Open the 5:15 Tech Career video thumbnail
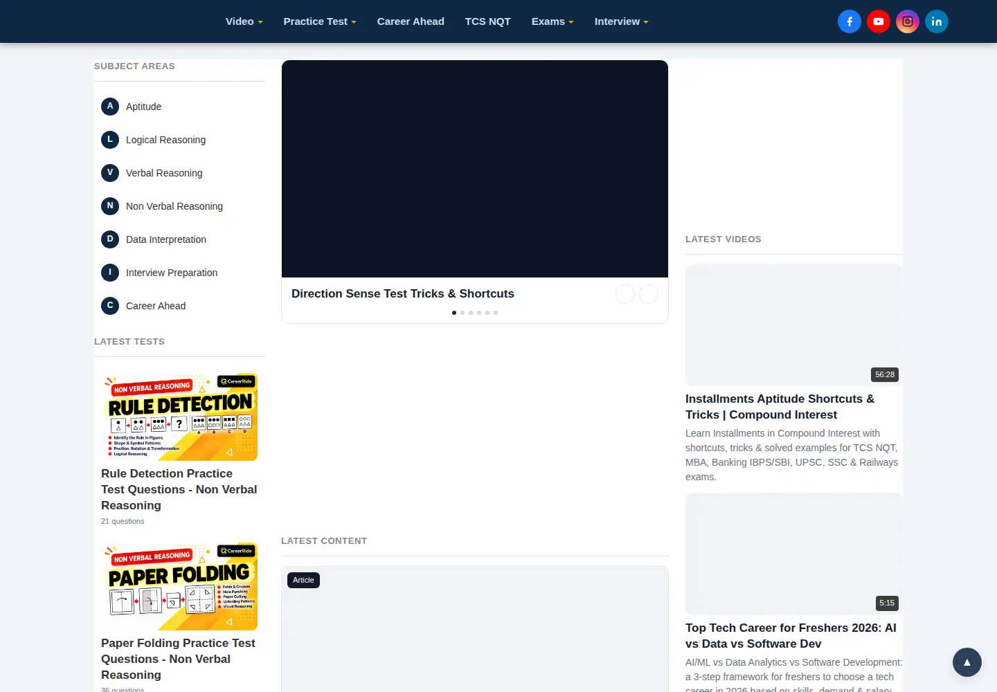 tap(794, 554)
